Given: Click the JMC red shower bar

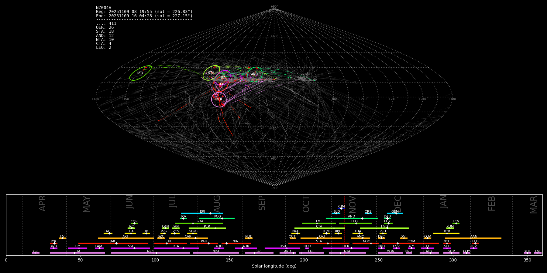Looking at the screenshot, I should [113, 243].
